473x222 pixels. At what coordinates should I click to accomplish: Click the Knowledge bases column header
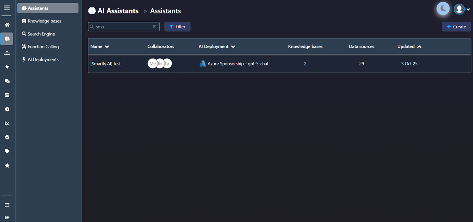tap(305, 47)
